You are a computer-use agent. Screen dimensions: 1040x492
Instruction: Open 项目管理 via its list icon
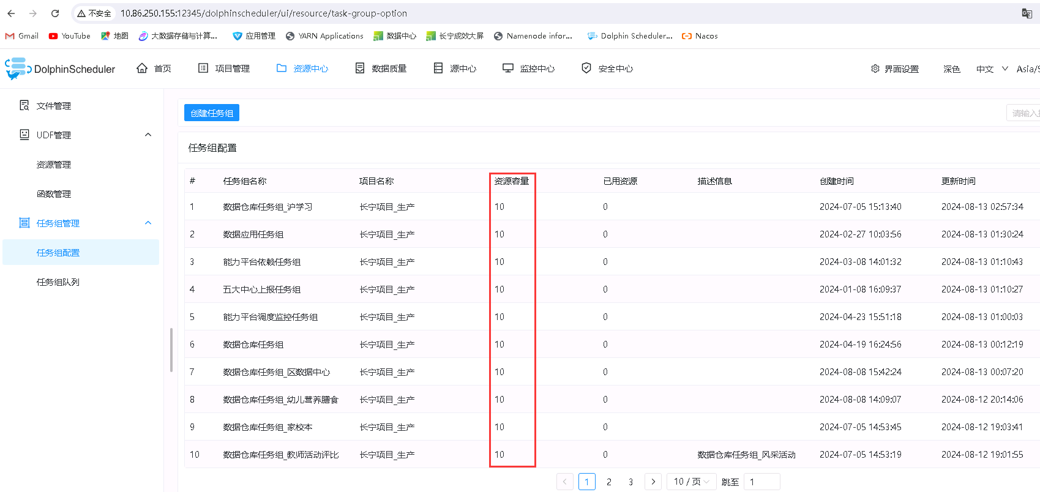203,69
